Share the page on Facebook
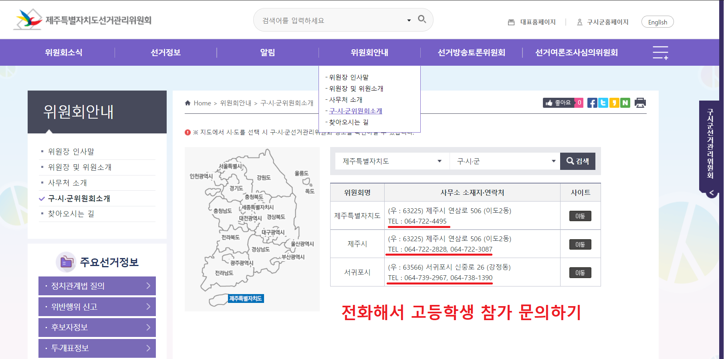Screen dimensions: 724x359 tap(592, 103)
